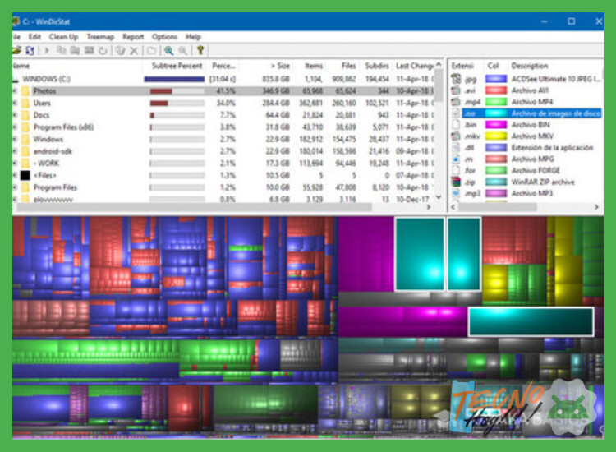The height and width of the screenshot is (452, 616).
Task: Click the directory list's scroll-down arrow
Action: [x=439, y=197]
